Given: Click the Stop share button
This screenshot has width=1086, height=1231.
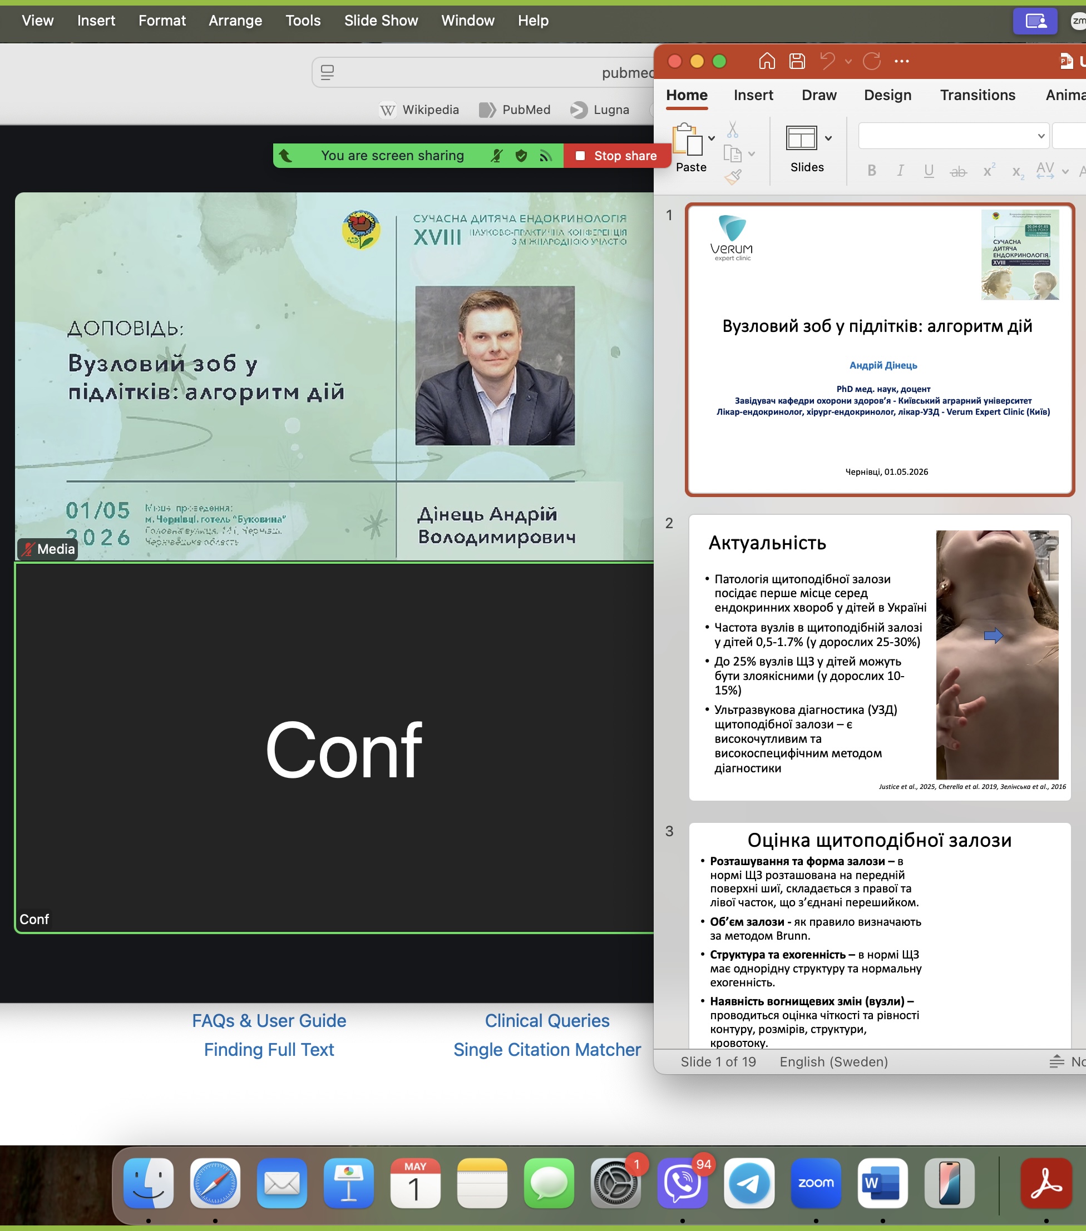Looking at the screenshot, I should pyautogui.click(x=616, y=156).
